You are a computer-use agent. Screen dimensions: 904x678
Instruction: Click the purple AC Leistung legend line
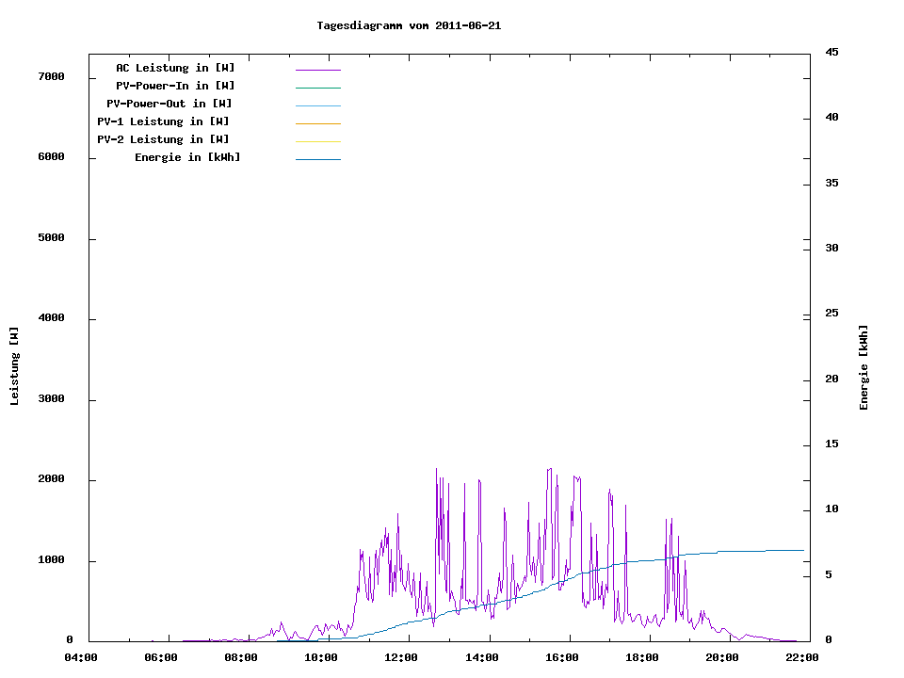(317, 70)
